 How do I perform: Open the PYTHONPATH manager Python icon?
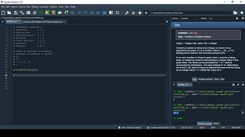pyautogui.click(x=133, y=13)
